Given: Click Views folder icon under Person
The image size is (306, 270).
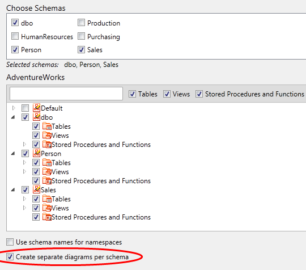Looking at the screenshot, I should 47,171.
